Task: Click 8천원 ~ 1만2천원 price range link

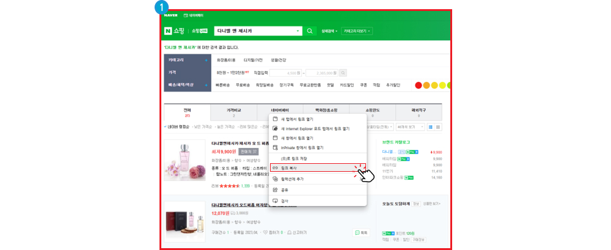Action: [232, 73]
